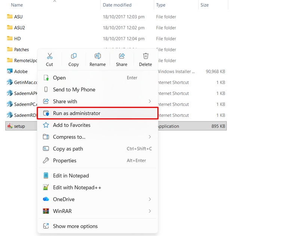Click the Rename icon
The image size is (299, 236).
97,55
